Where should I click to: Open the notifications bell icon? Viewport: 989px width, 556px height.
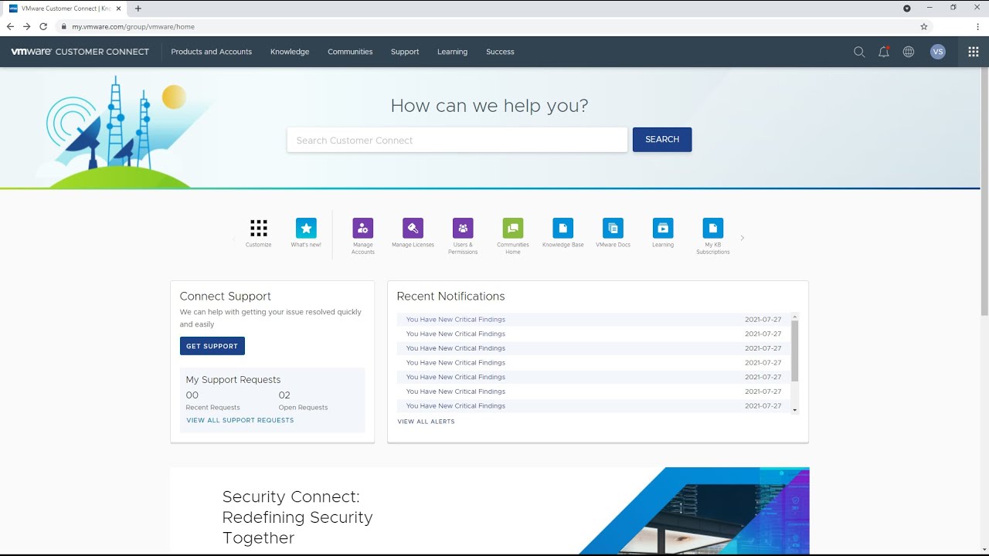(x=884, y=52)
